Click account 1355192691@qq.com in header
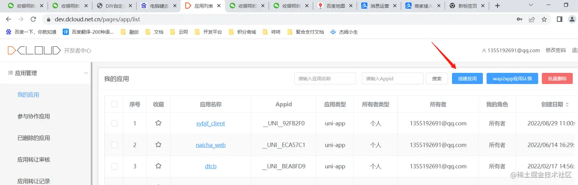Viewport: 578px width, 185px height. point(511,50)
